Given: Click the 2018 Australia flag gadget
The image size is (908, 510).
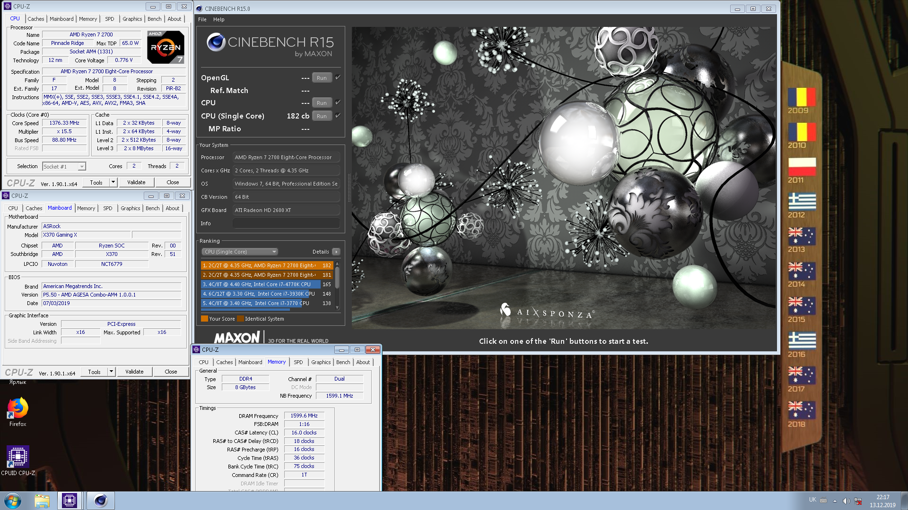Looking at the screenshot, I should coord(802,411).
